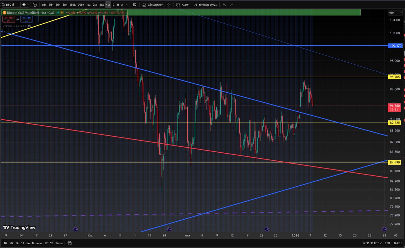Select the Ichimoku 9 26 52 26 legend
The width and height of the screenshot is (405, 248).
(x=14, y=26)
